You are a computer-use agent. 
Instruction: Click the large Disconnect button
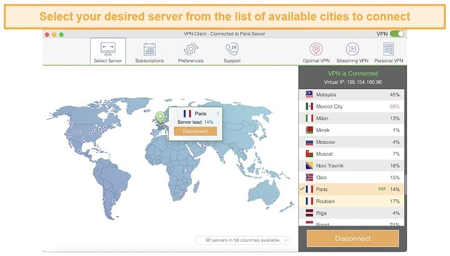352,239
